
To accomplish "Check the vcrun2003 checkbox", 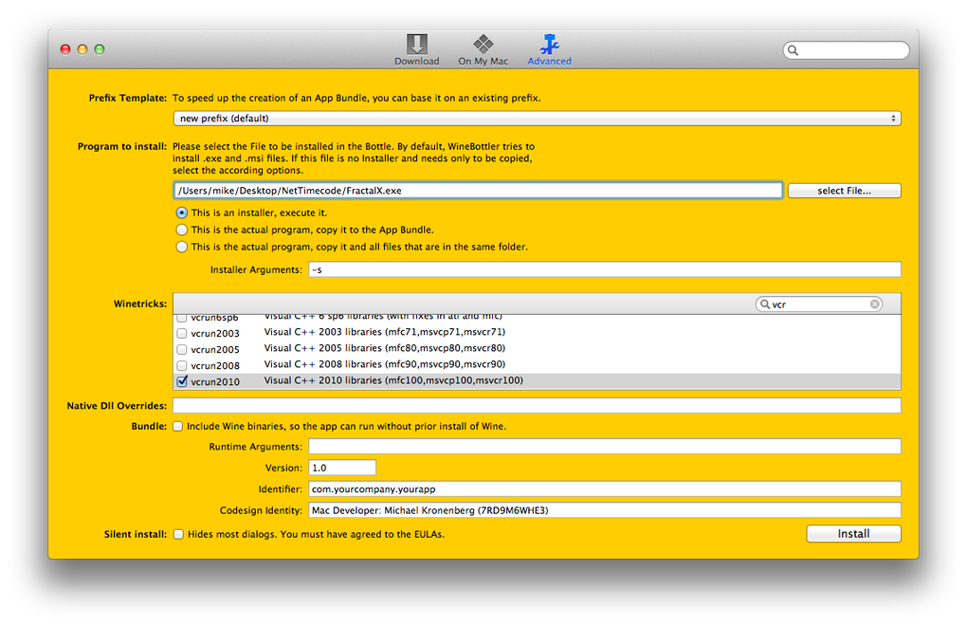I will 182,333.
